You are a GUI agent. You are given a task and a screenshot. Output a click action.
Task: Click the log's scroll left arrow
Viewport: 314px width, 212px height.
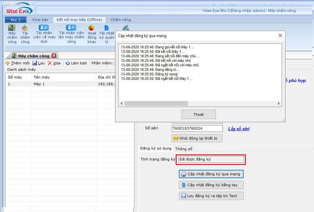pos(121,103)
